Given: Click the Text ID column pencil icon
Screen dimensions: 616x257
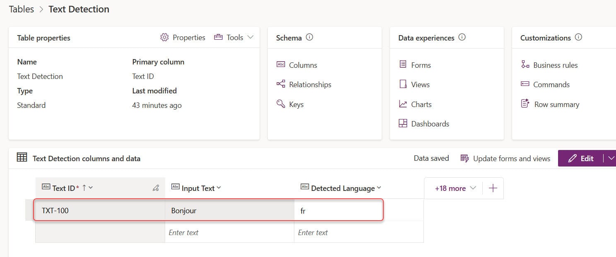Looking at the screenshot, I should pos(156,188).
